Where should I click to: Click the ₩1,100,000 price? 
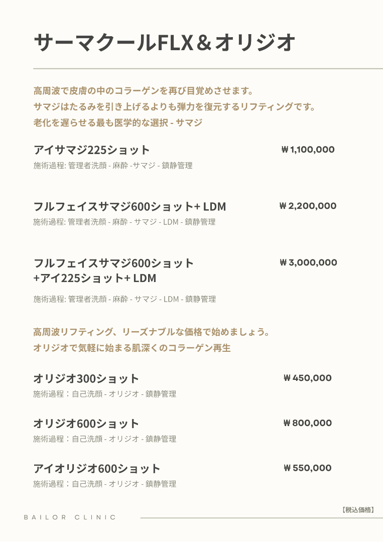[308, 150]
